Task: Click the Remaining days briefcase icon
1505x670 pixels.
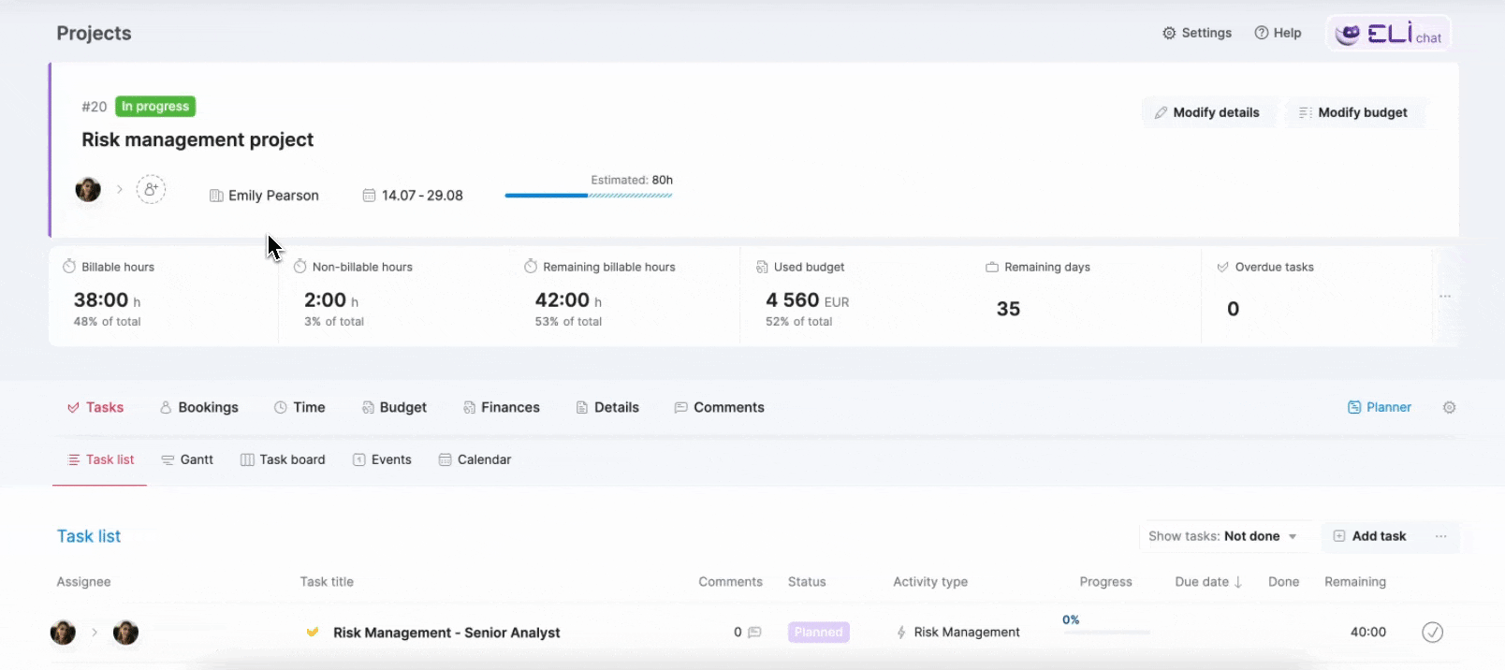Action: click(992, 267)
